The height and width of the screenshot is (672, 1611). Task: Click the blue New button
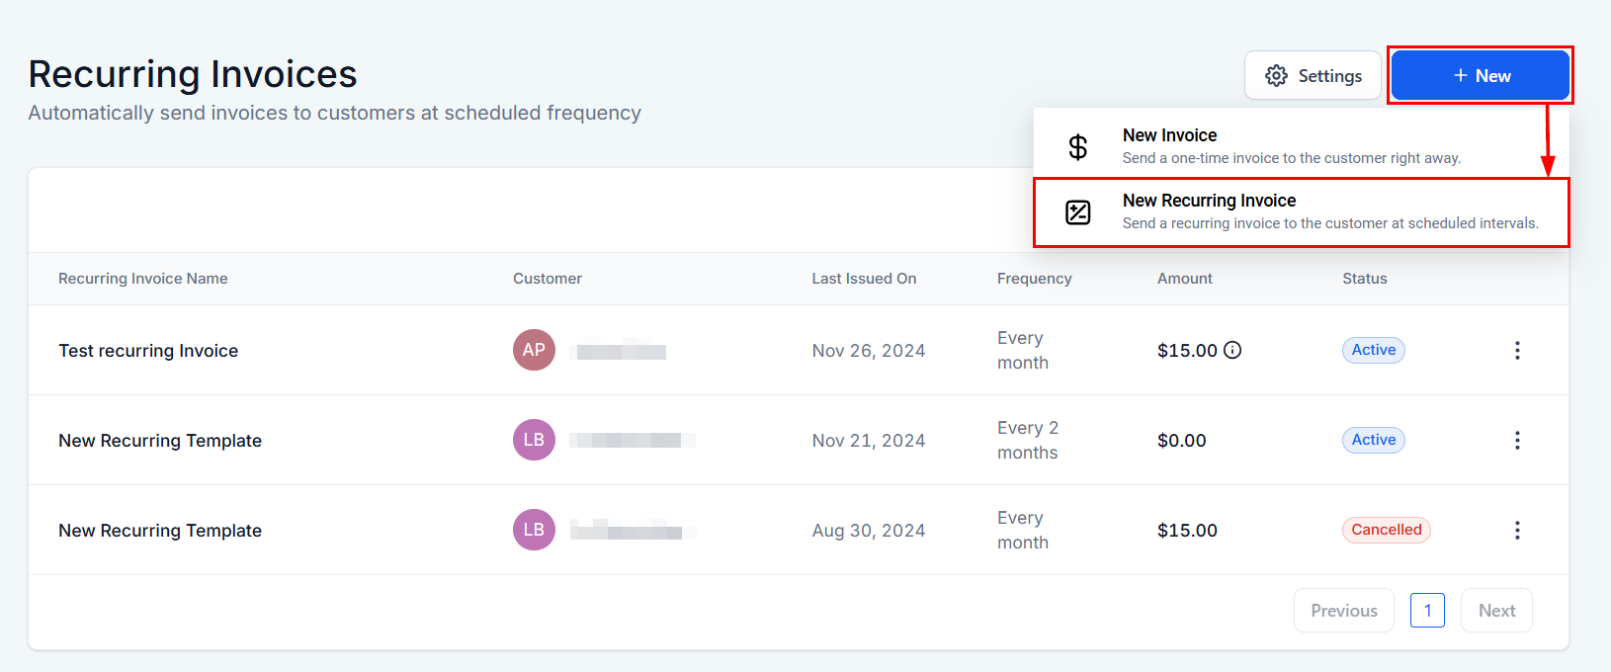pos(1481,76)
